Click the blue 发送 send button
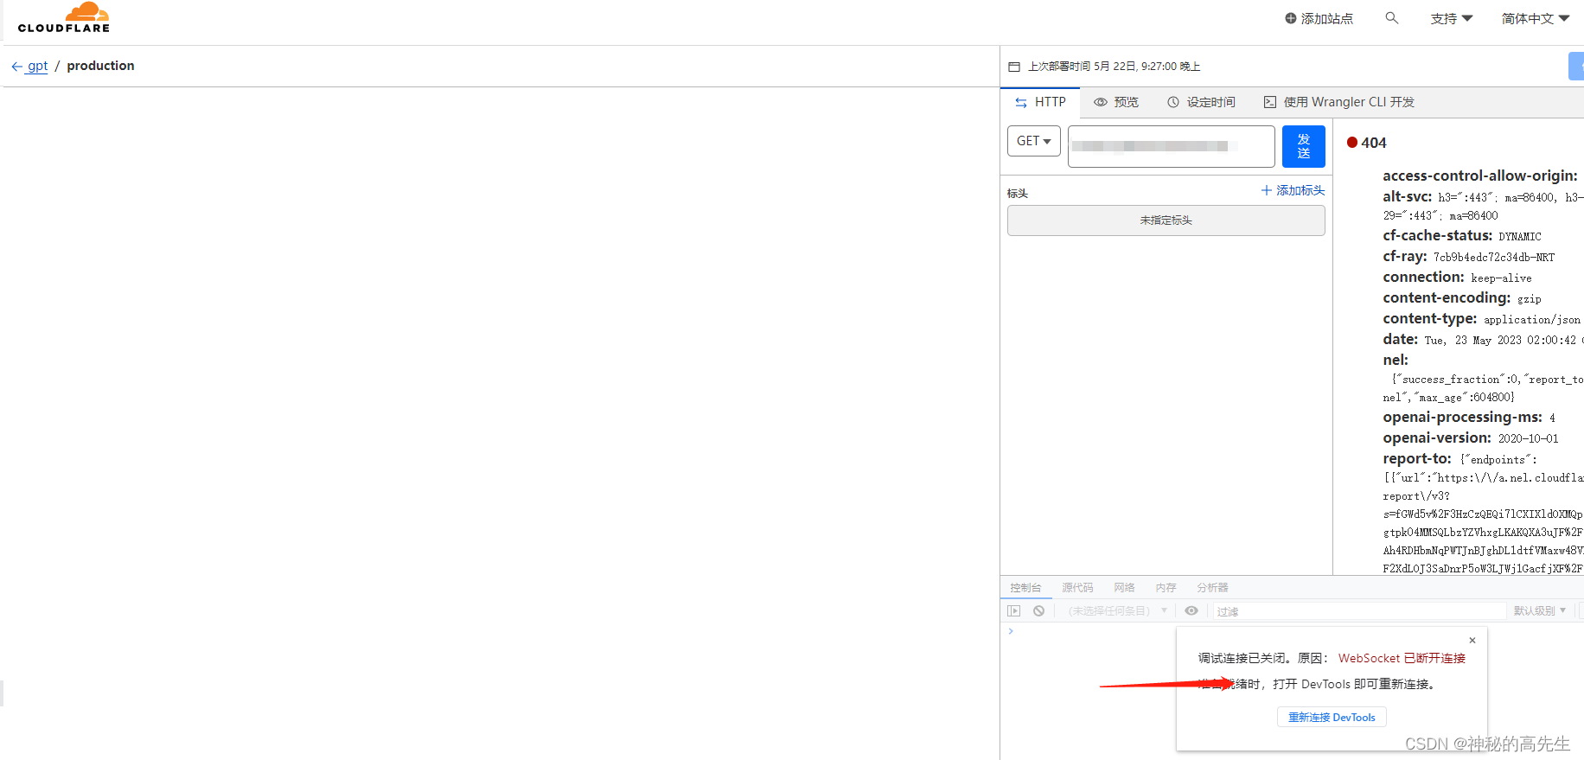The height and width of the screenshot is (760, 1584). 1304,146
